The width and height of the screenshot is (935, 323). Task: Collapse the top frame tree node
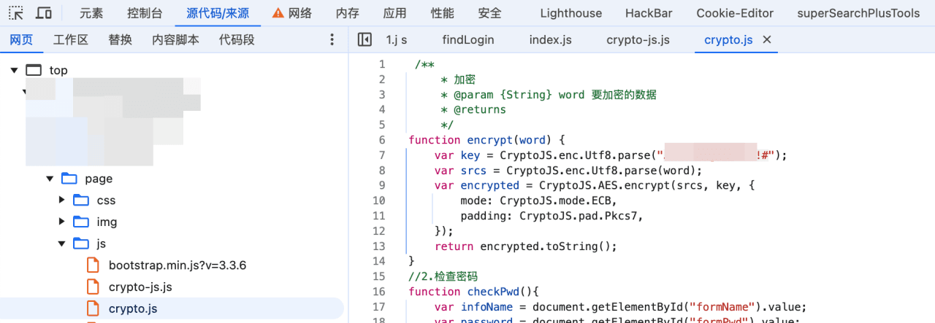(x=14, y=70)
